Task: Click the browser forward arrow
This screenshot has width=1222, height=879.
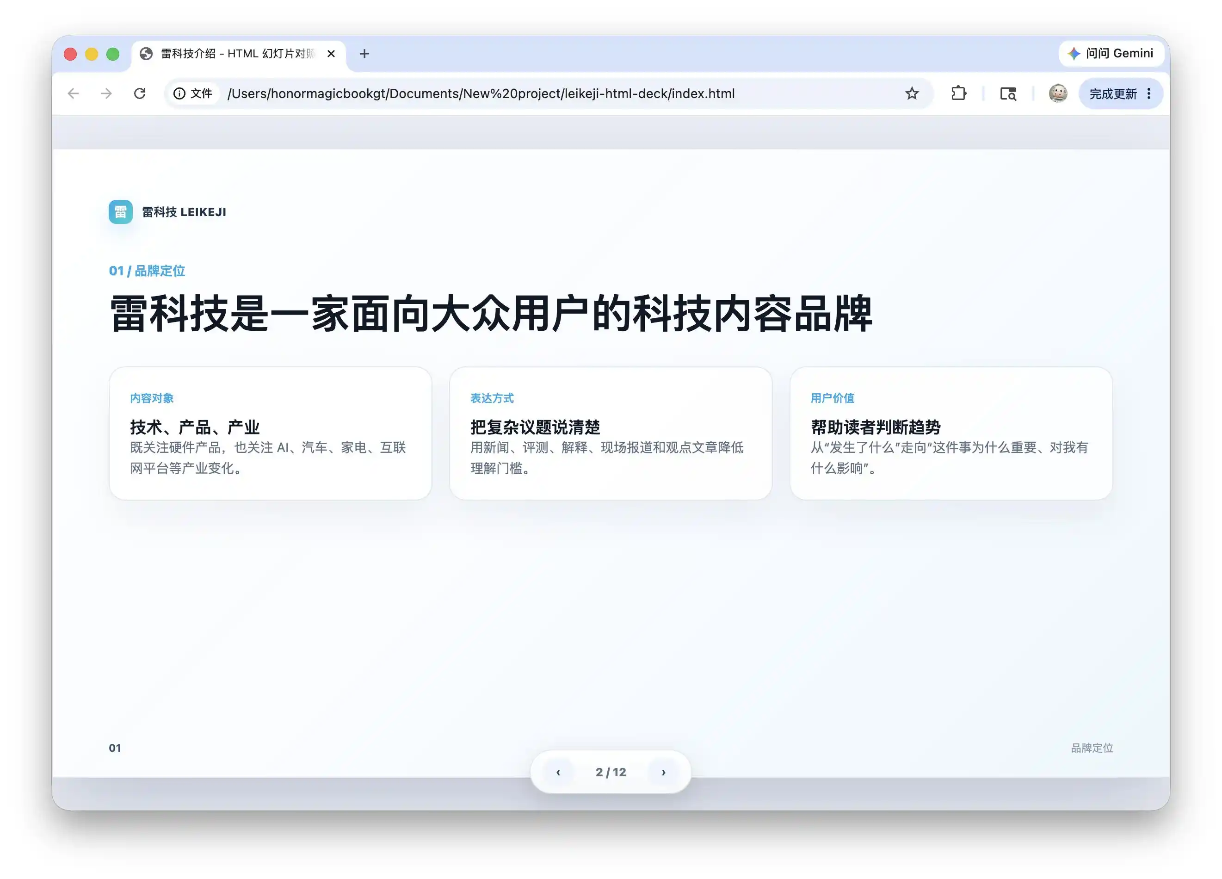Action: tap(106, 94)
